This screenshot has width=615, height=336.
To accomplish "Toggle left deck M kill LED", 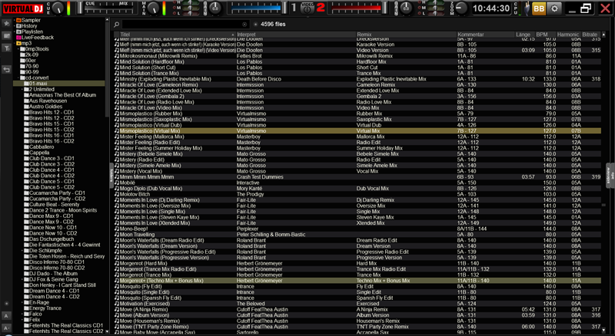I will point(175,8).
